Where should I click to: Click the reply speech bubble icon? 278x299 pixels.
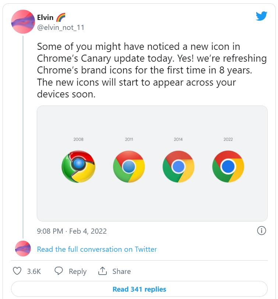(59, 271)
